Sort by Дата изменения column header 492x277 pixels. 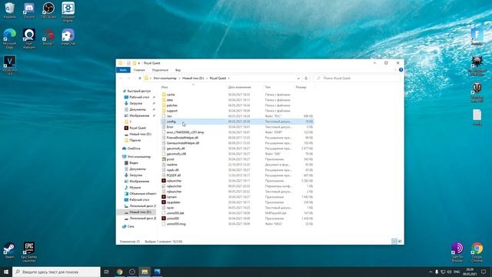pos(239,87)
